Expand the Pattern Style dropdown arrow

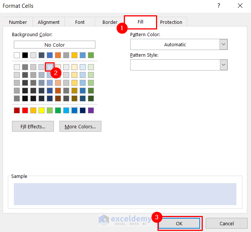(224, 65)
